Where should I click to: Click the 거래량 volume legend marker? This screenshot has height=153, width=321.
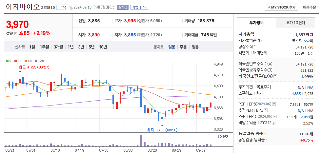pyautogui.click(x=223, y=136)
